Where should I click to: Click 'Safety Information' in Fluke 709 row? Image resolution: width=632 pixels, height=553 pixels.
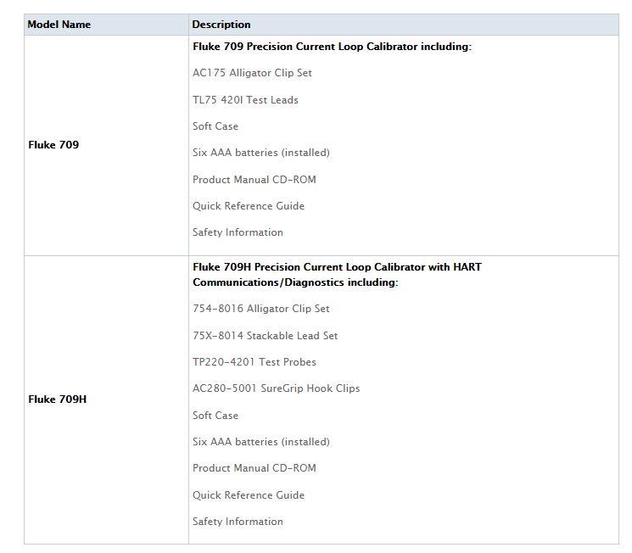[x=238, y=232]
